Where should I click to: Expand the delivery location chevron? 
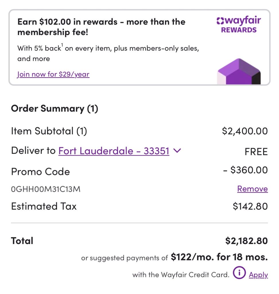[177, 150]
